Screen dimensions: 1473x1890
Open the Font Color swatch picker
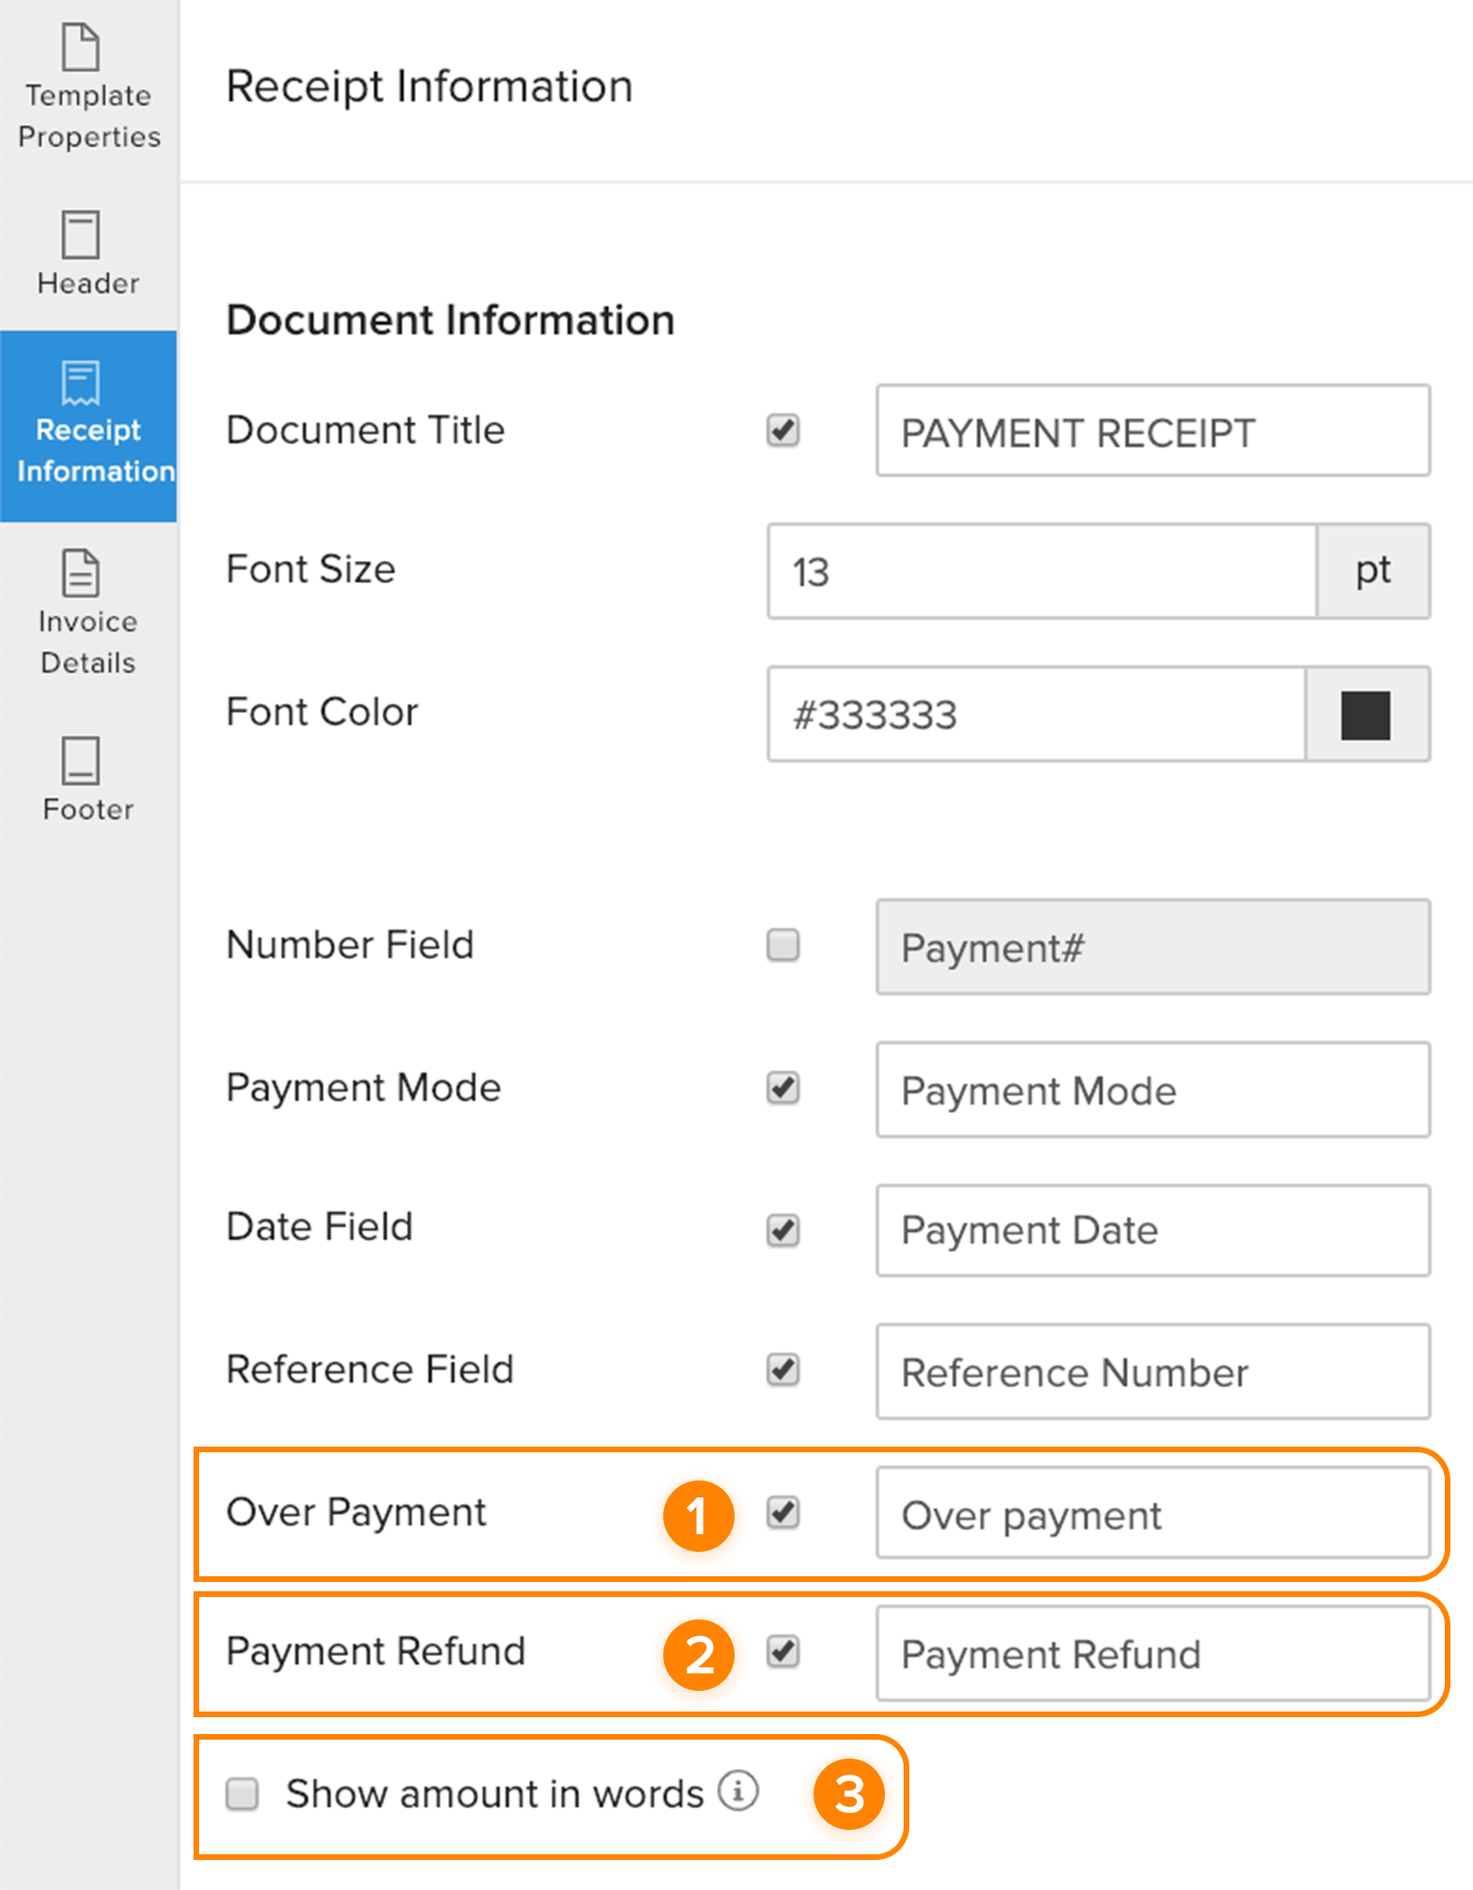1366,716
